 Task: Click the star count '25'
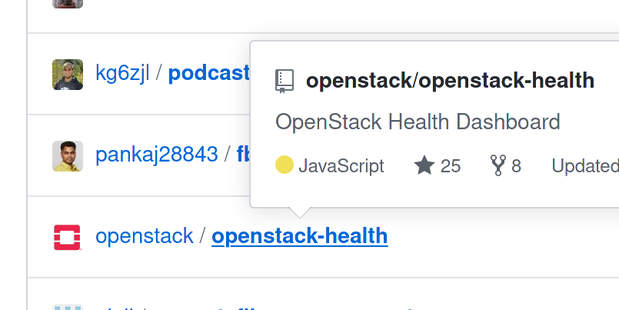click(451, 166)
